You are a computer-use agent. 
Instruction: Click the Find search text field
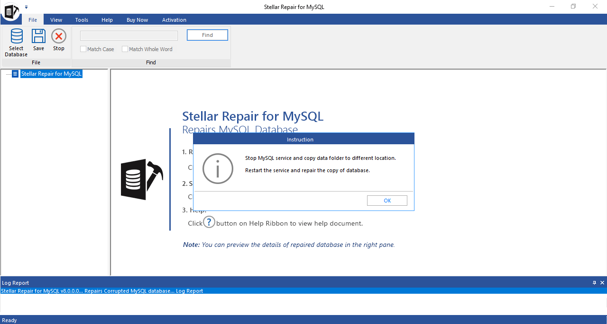coord(129,36)
